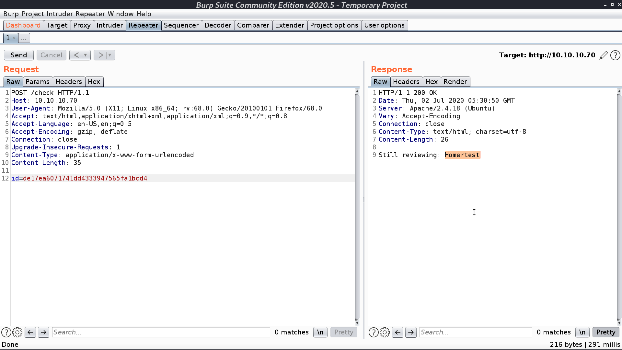Open the Repeater menu

[x=90, y=14]
